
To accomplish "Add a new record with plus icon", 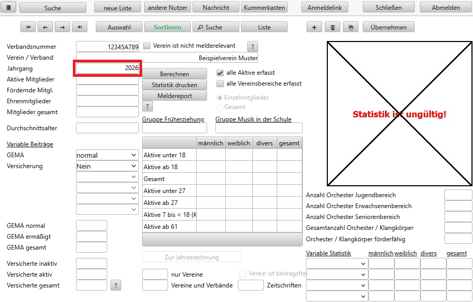I will coord(314,28).
